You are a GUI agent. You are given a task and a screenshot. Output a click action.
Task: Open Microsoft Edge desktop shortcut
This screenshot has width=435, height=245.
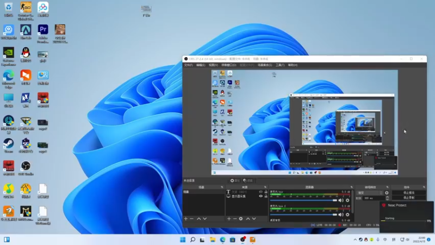9,79
